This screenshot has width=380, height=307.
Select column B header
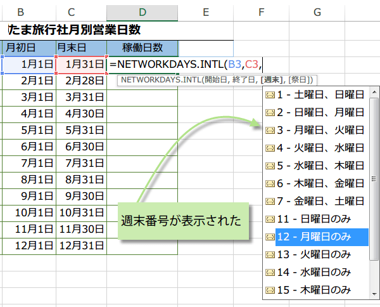(x=29, y=12)
